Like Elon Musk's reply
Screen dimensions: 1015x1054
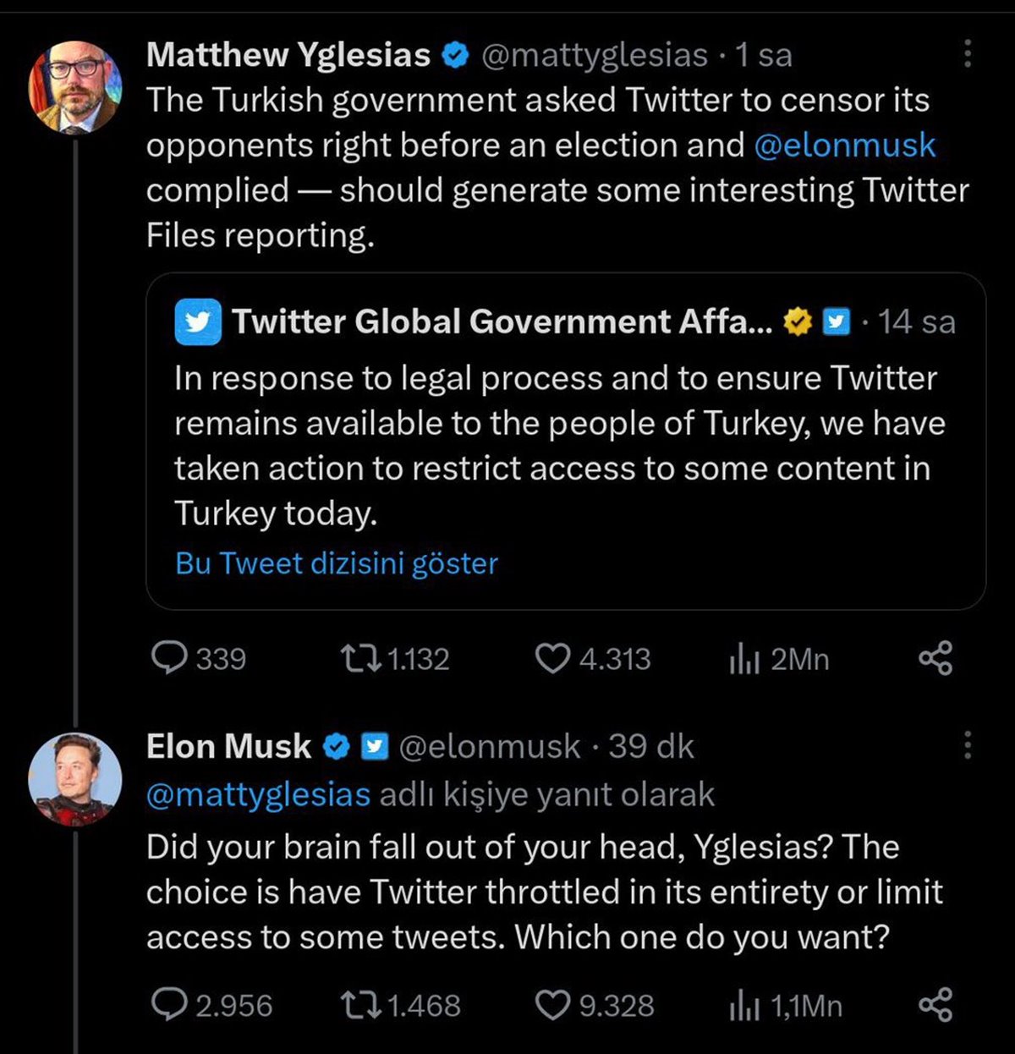click(554, 1006)
